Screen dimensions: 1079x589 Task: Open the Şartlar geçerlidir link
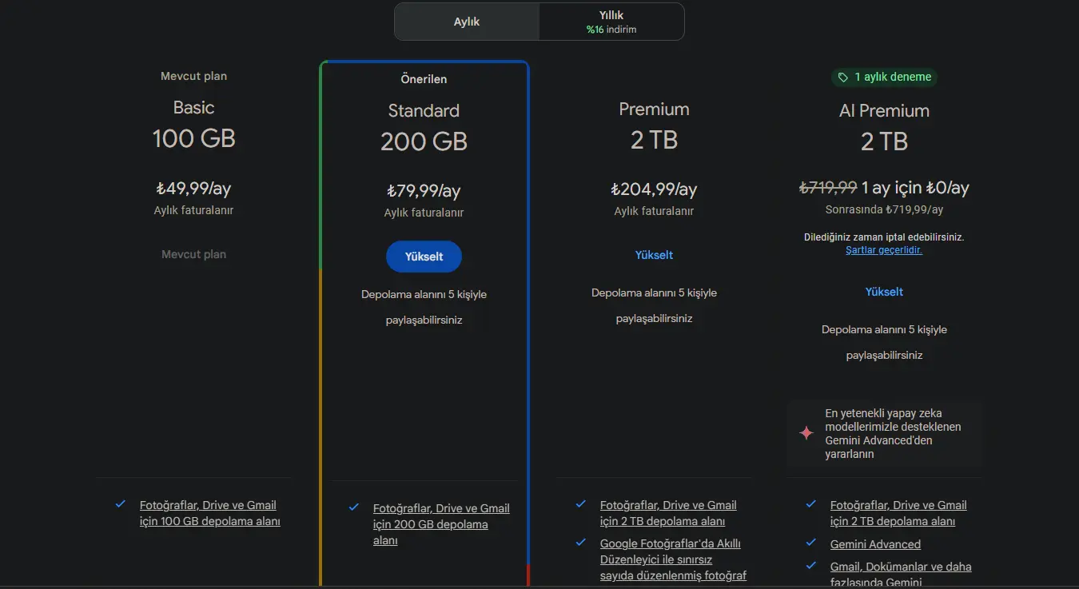pos(884,250)
